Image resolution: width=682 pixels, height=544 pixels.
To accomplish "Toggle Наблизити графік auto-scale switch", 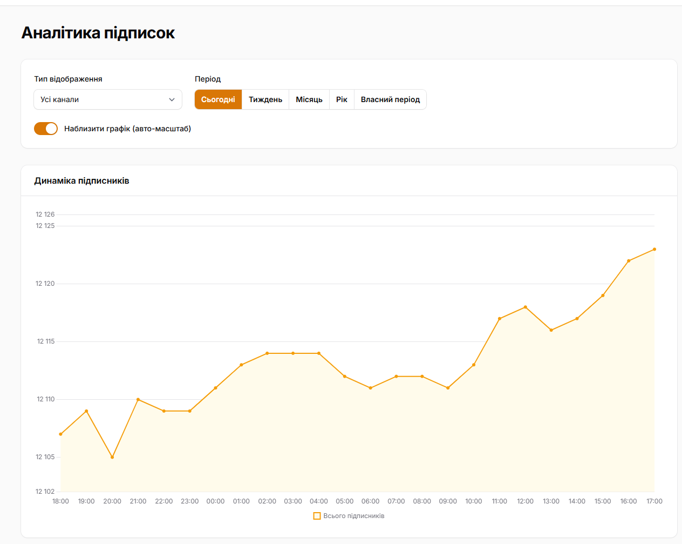I will (46, 129).
